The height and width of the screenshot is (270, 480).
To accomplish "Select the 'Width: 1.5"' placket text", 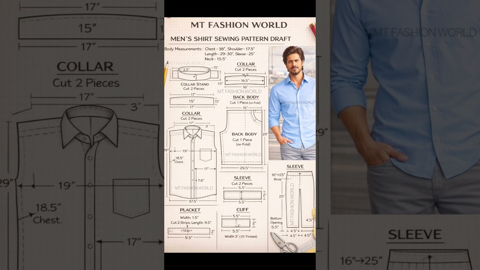I will point(189,217).
